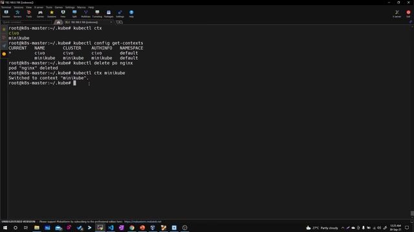
Task: Click the 'Switched to context "minikube".' output line
Action: point(49,78)
